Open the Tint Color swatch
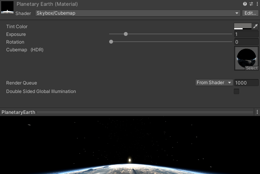This screenshot has width=260, height=174. 243,26
